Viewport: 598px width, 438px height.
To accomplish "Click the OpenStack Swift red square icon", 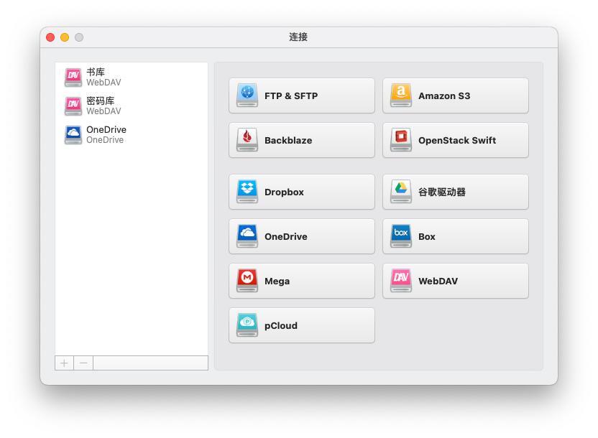I will pos(401,140).
